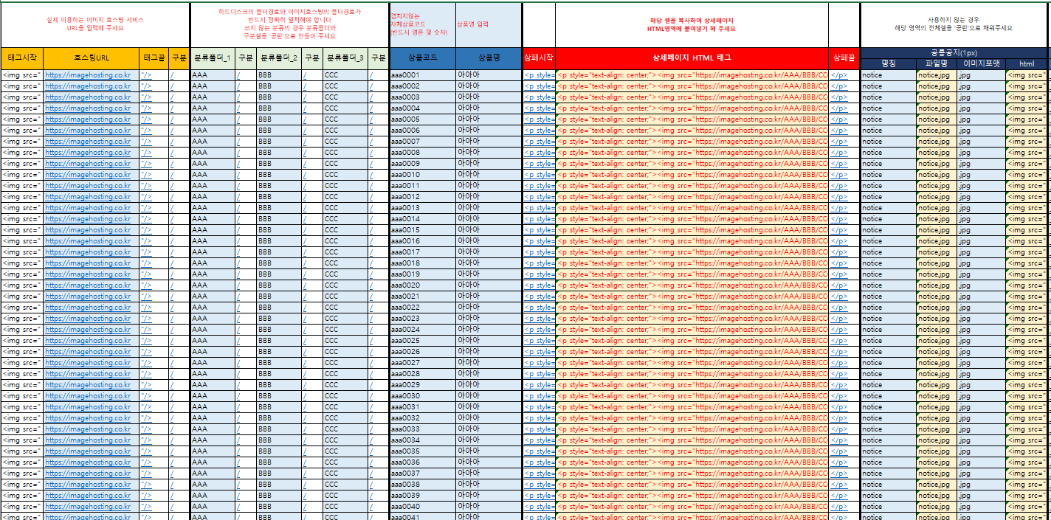Select the detail HTML tag cell in row aaa0034
Viewport: 1051px width, 520px height.
coord(692,440)
